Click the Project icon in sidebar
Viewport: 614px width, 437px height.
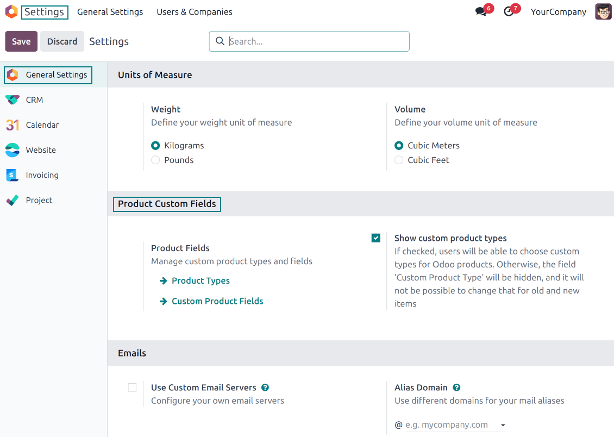[12, 200]
